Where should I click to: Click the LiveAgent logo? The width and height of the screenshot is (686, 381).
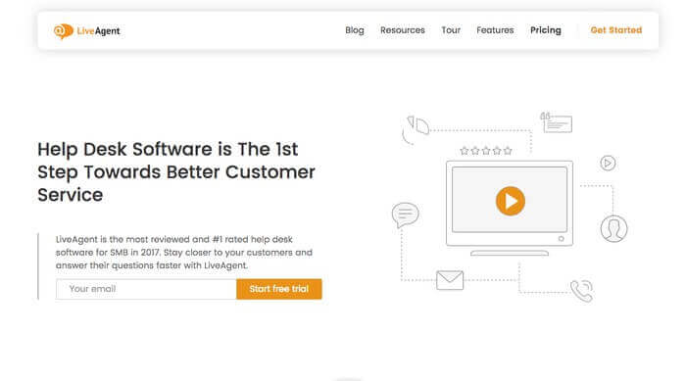tap(86, 31)
